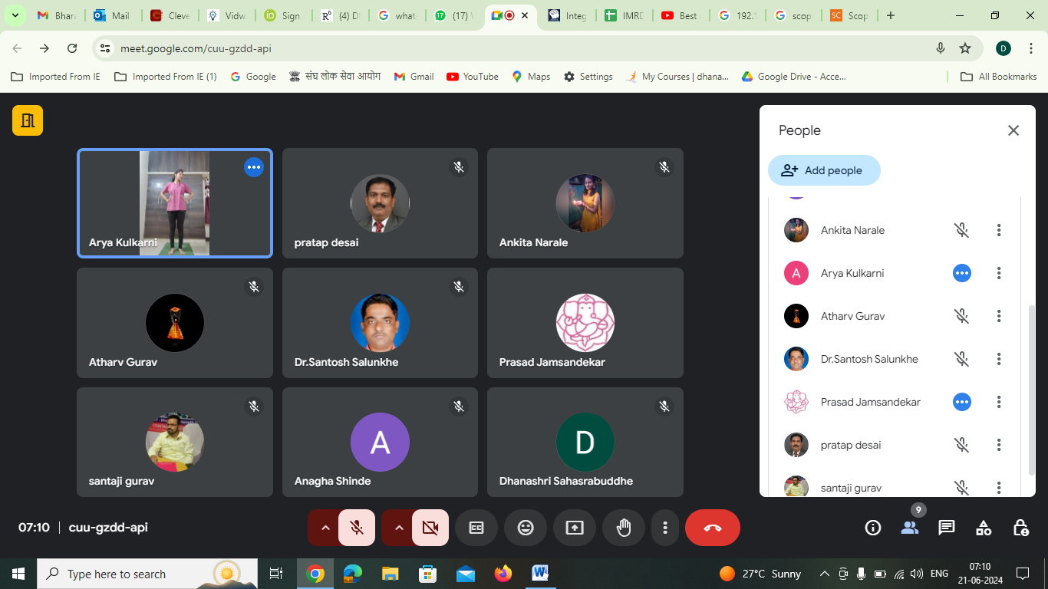Image resolution: width=1048 pixels, height=589 pixels.
Task: Open the emoji reactions button
Action: coord(526,528)
